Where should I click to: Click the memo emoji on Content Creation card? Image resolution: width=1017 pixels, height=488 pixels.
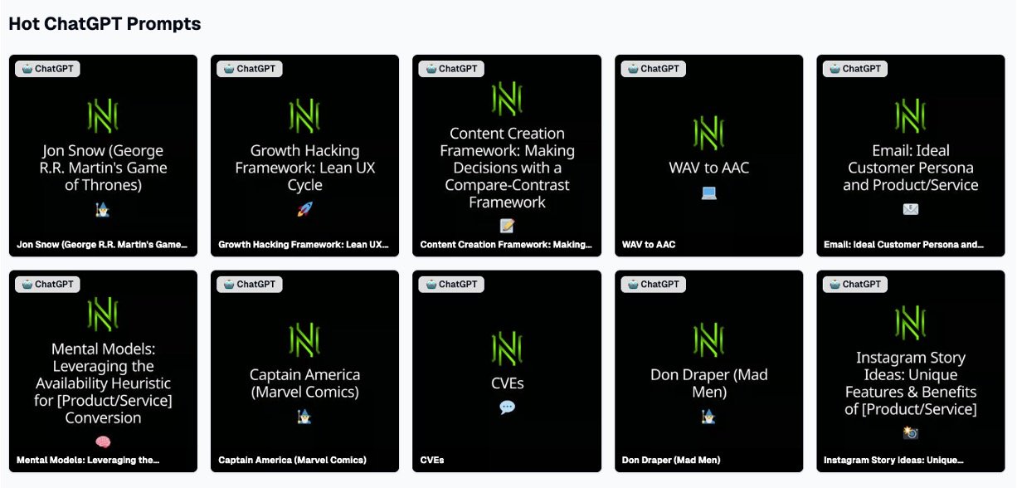click(507, 226)
